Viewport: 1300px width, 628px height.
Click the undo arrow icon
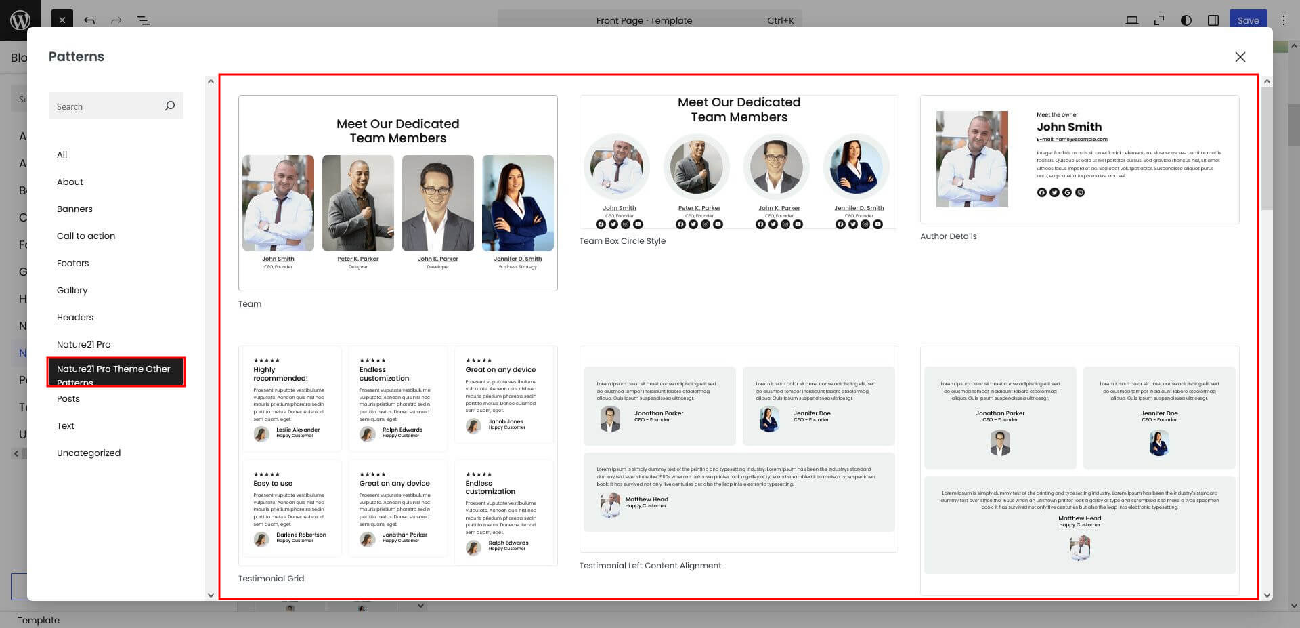89,20
